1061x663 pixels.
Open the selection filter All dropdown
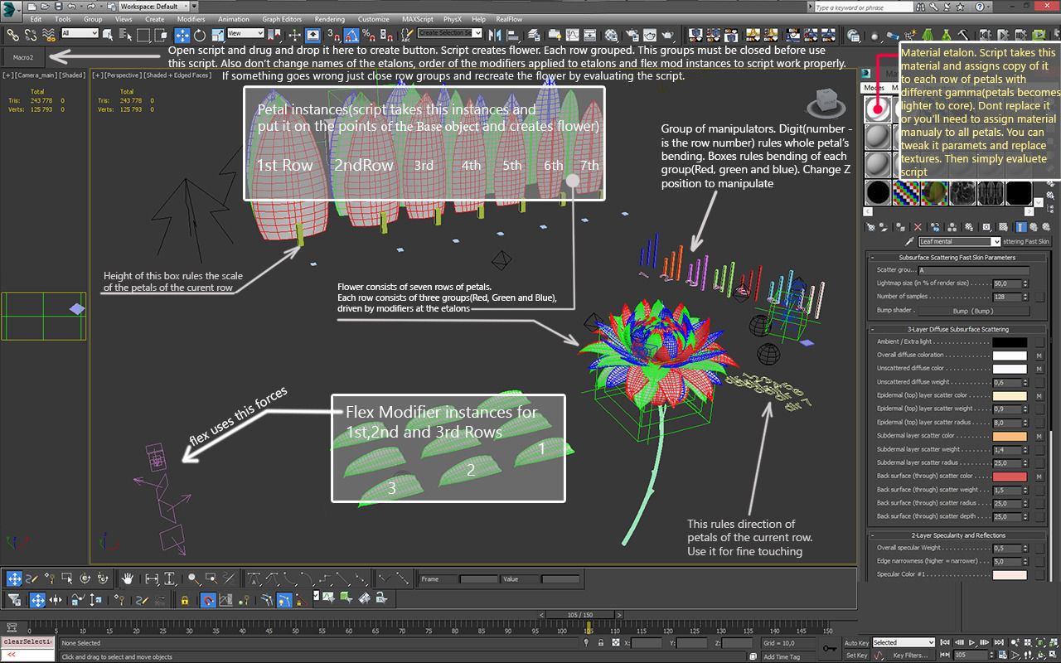point(80,34)
